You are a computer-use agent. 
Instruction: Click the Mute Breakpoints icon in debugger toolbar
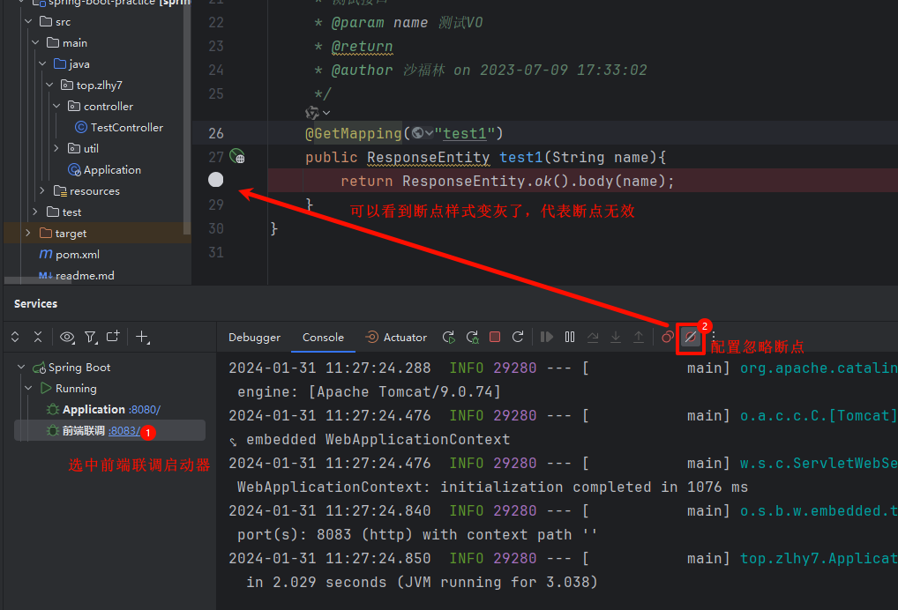690,338
